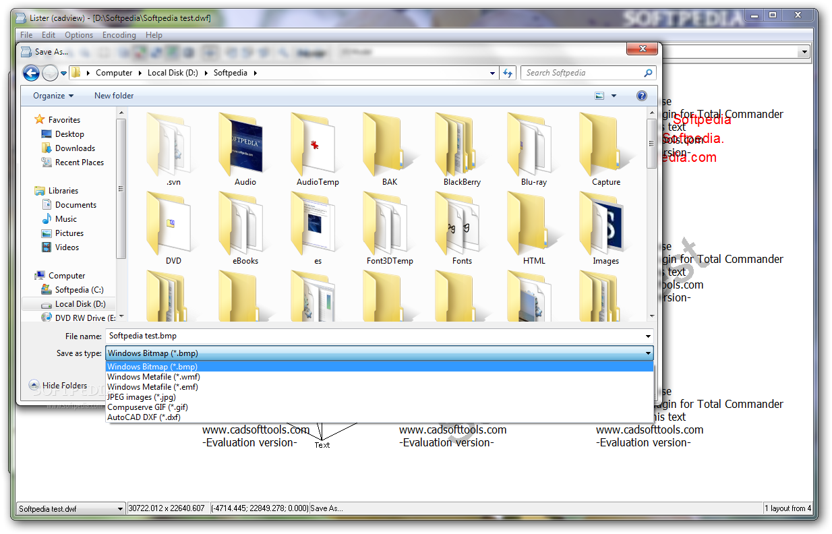Click Computer in the address breadcrumb

114,73
